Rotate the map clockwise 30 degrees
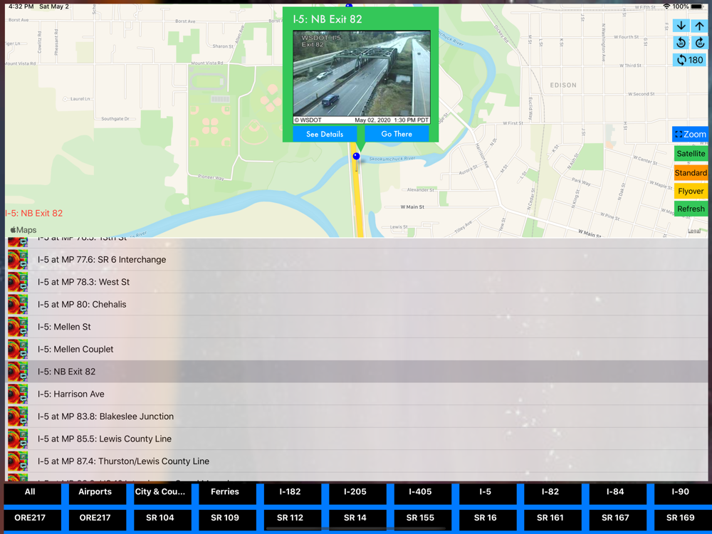This screenshot has width=712, height=534. click(699, 43)
